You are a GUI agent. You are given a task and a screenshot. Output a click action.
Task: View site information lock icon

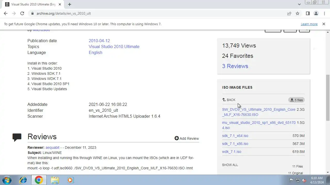[32, 13]
